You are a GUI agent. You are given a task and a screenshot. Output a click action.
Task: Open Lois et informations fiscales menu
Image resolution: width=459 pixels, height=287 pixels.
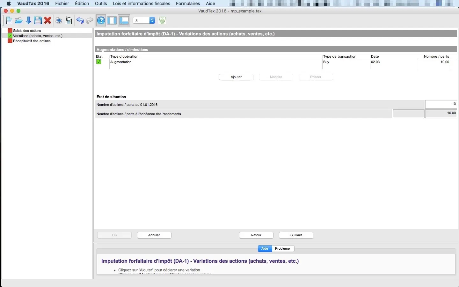(142, 4)
